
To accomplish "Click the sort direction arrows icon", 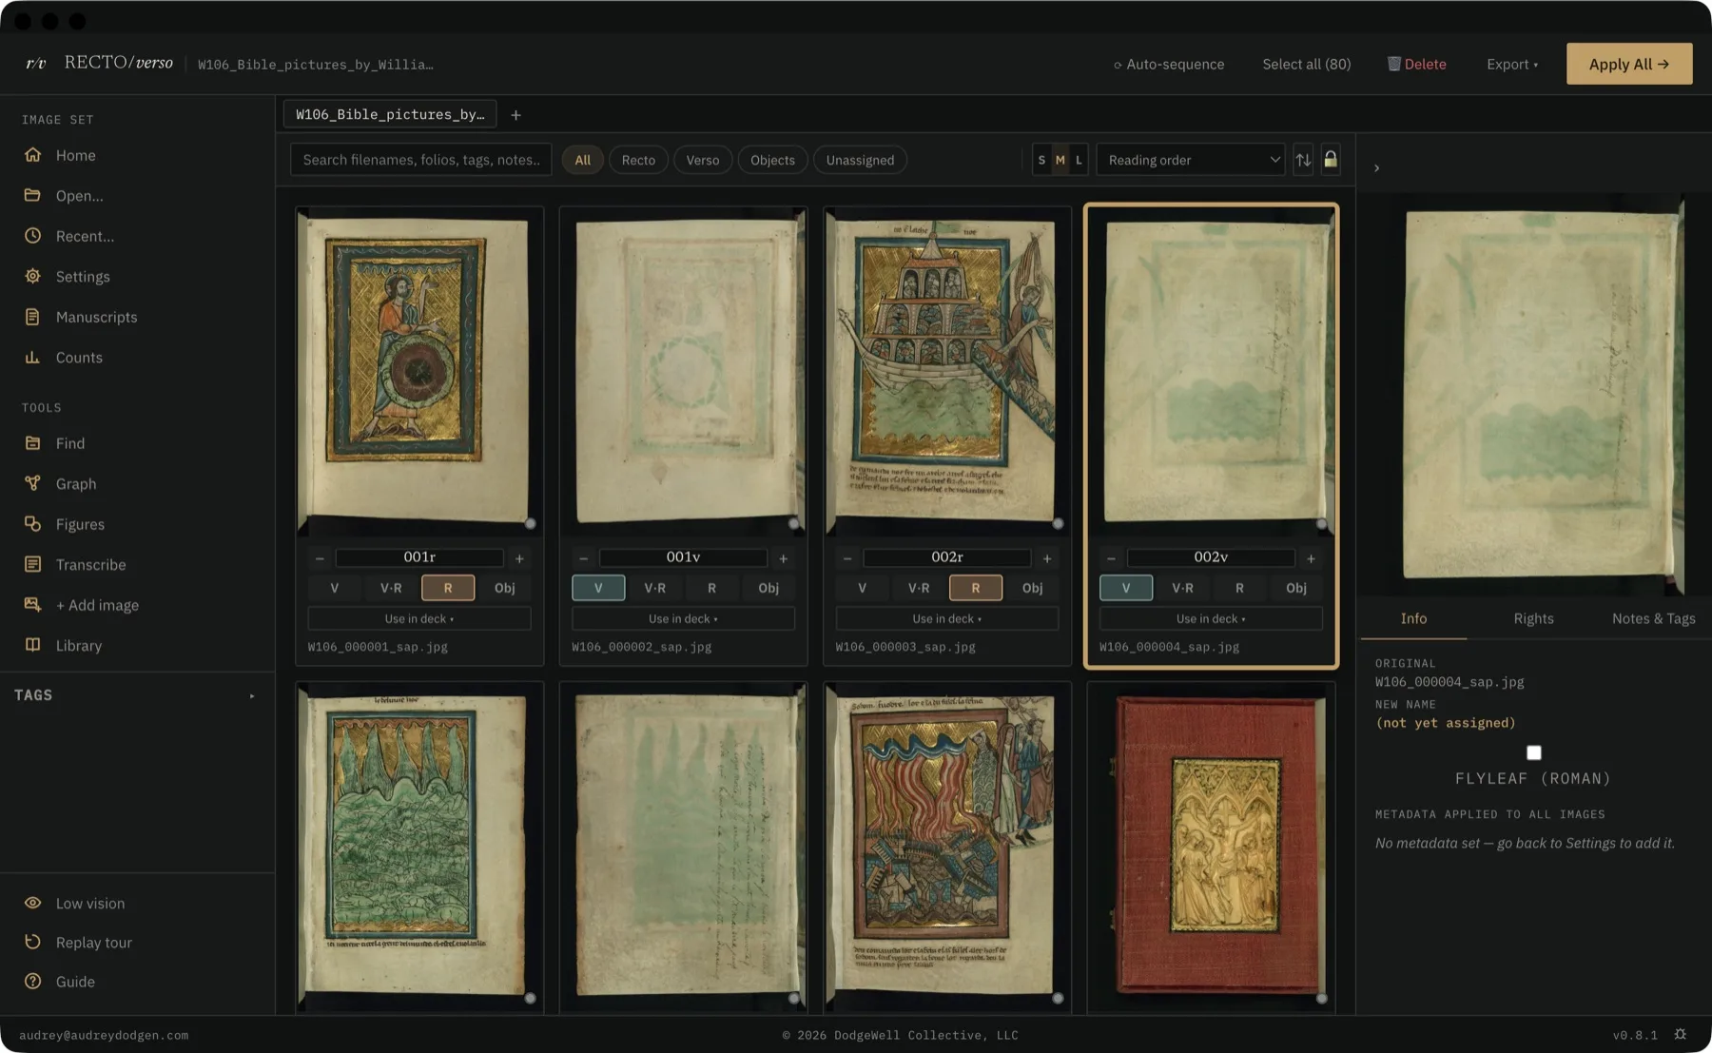I will point(1303,160).
